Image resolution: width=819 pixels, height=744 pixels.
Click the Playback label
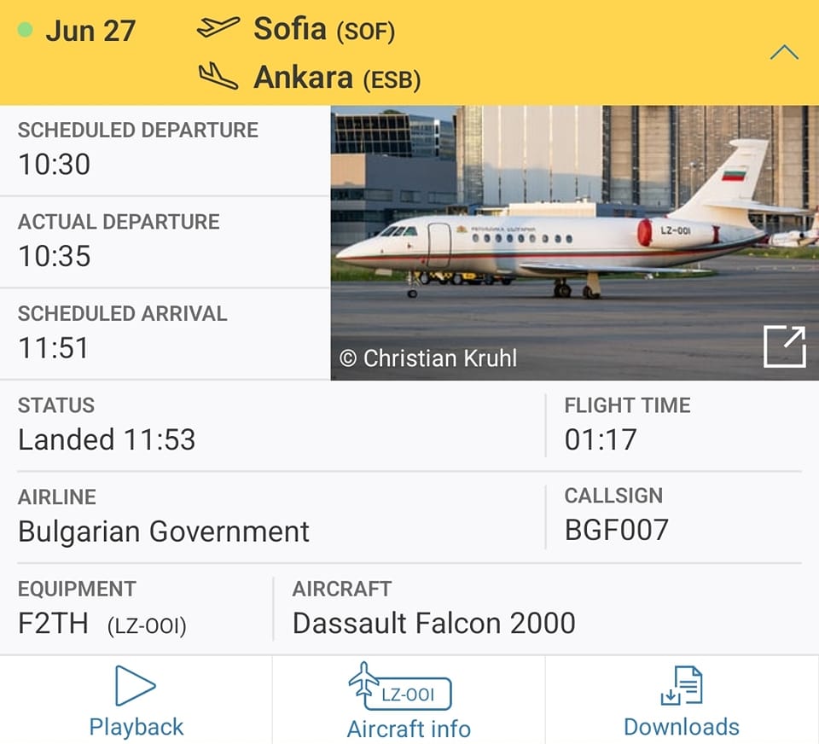(136, 727)
